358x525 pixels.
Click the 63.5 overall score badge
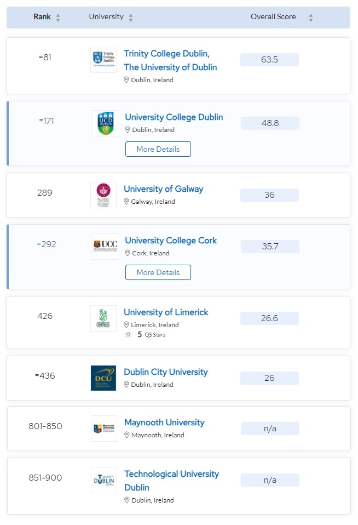[269, 60]
